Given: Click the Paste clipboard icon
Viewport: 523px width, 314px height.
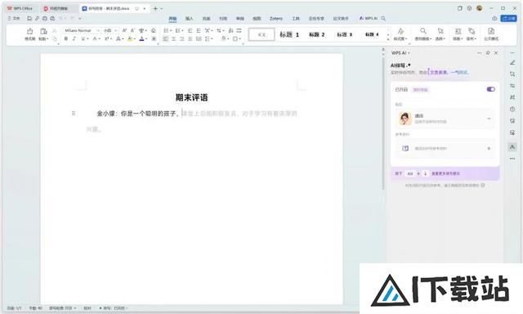Looking at the screenshot, I should pos(43,31).
